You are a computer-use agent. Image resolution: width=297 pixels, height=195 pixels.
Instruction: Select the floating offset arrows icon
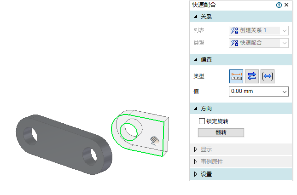click(252, 76)
